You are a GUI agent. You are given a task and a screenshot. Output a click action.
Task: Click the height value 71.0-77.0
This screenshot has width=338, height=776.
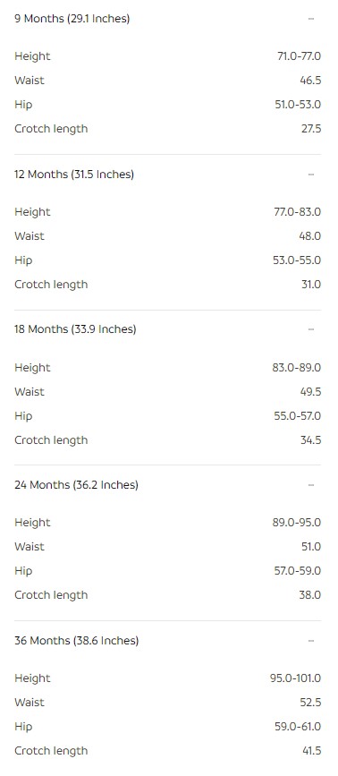299,56
